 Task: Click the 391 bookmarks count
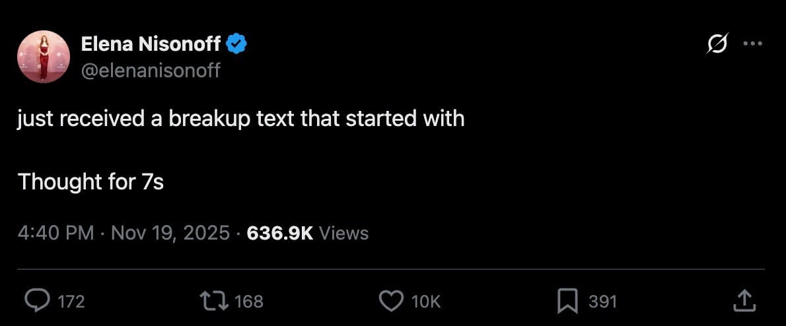[x=602, y=302]
